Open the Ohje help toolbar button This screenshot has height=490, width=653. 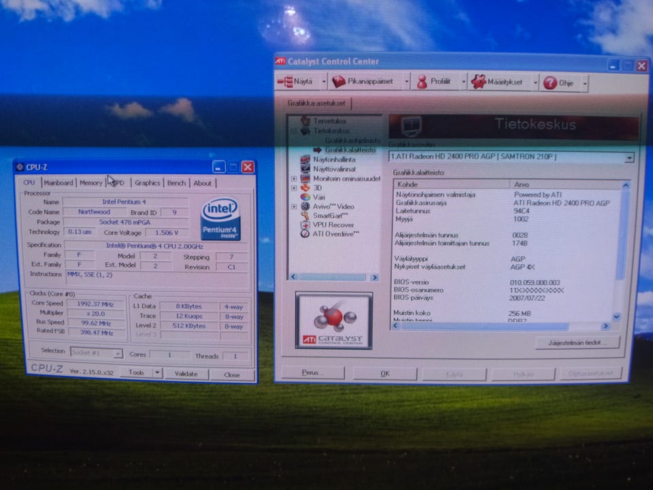click(559, 83)
